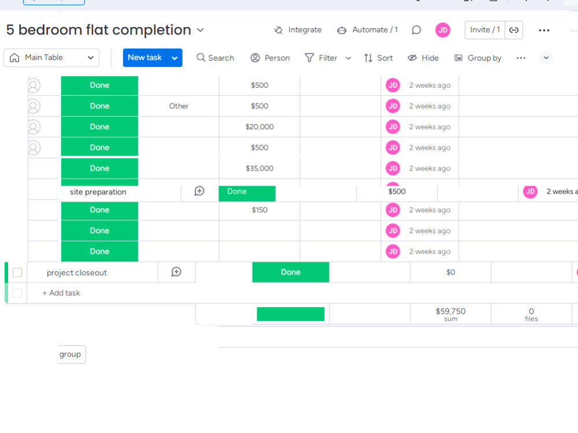Click '2 weeks ago' in the $20,000 row
This screenshot has height=433, width=578.
click(x=430, y=127)
